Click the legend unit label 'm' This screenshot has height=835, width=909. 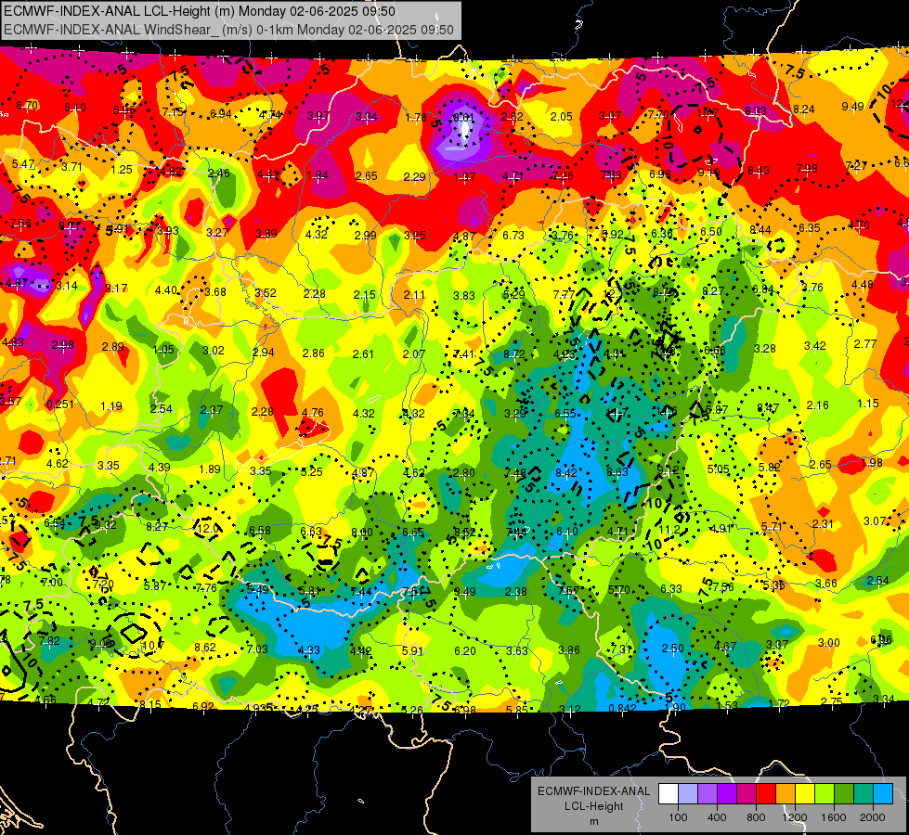tap(593, 822)
